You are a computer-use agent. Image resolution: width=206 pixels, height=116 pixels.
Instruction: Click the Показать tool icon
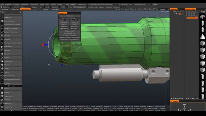[2, 83]
